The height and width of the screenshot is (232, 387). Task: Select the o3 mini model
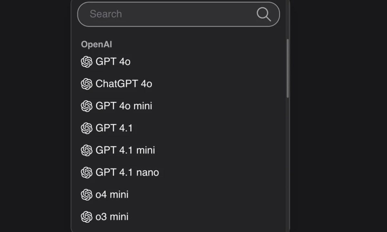(x=112, y=217)
